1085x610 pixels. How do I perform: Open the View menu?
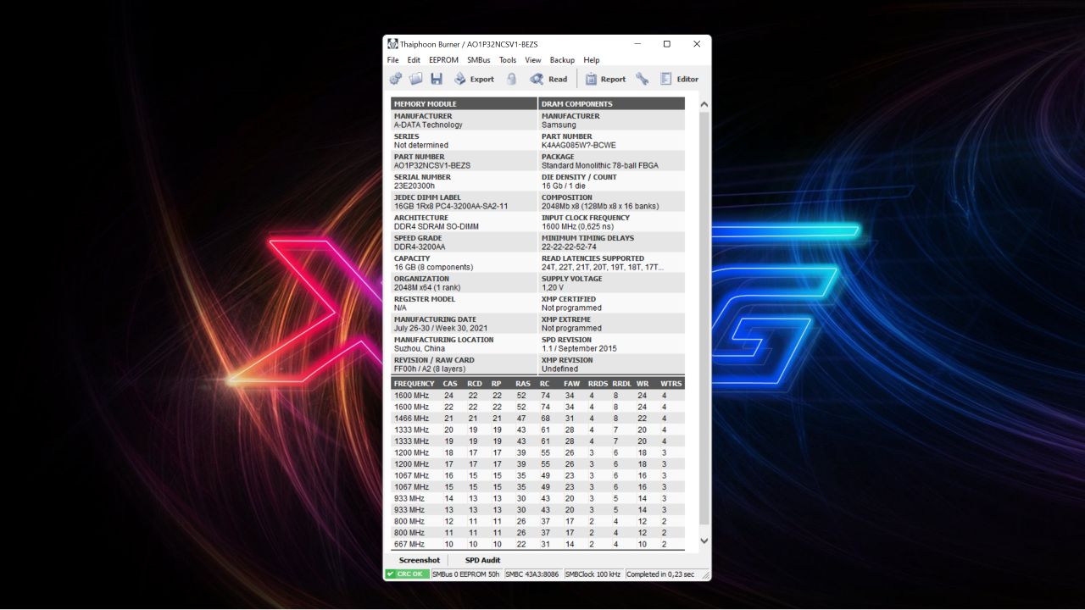pos(533,60)
